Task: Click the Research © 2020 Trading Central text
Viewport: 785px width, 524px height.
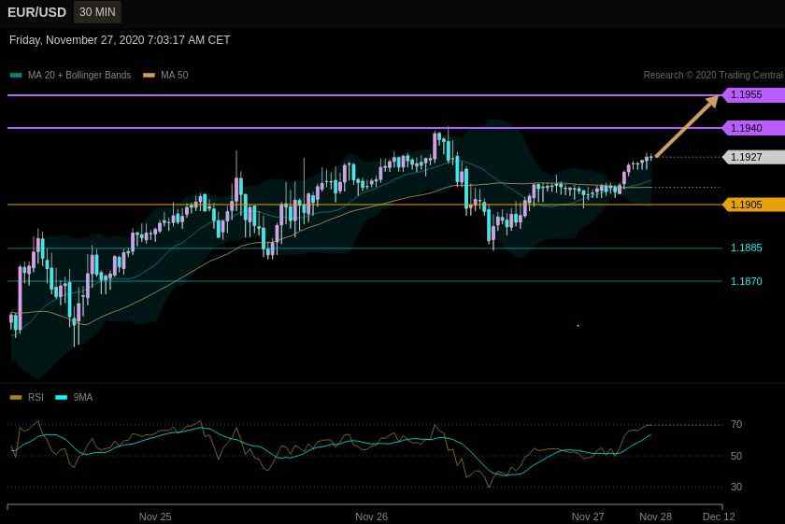Action: point(713,75)
